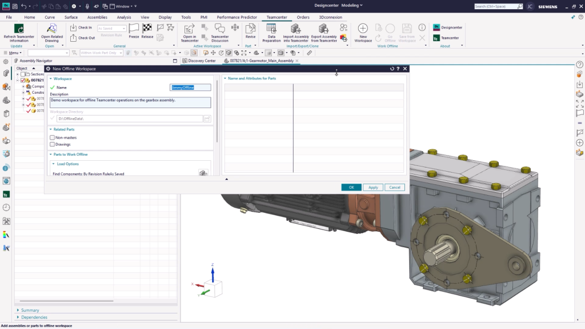The width and height of the screenshot is (585, 329).
Task: Open the File menu
Action: pyautogui.click(x=9, y=17)
